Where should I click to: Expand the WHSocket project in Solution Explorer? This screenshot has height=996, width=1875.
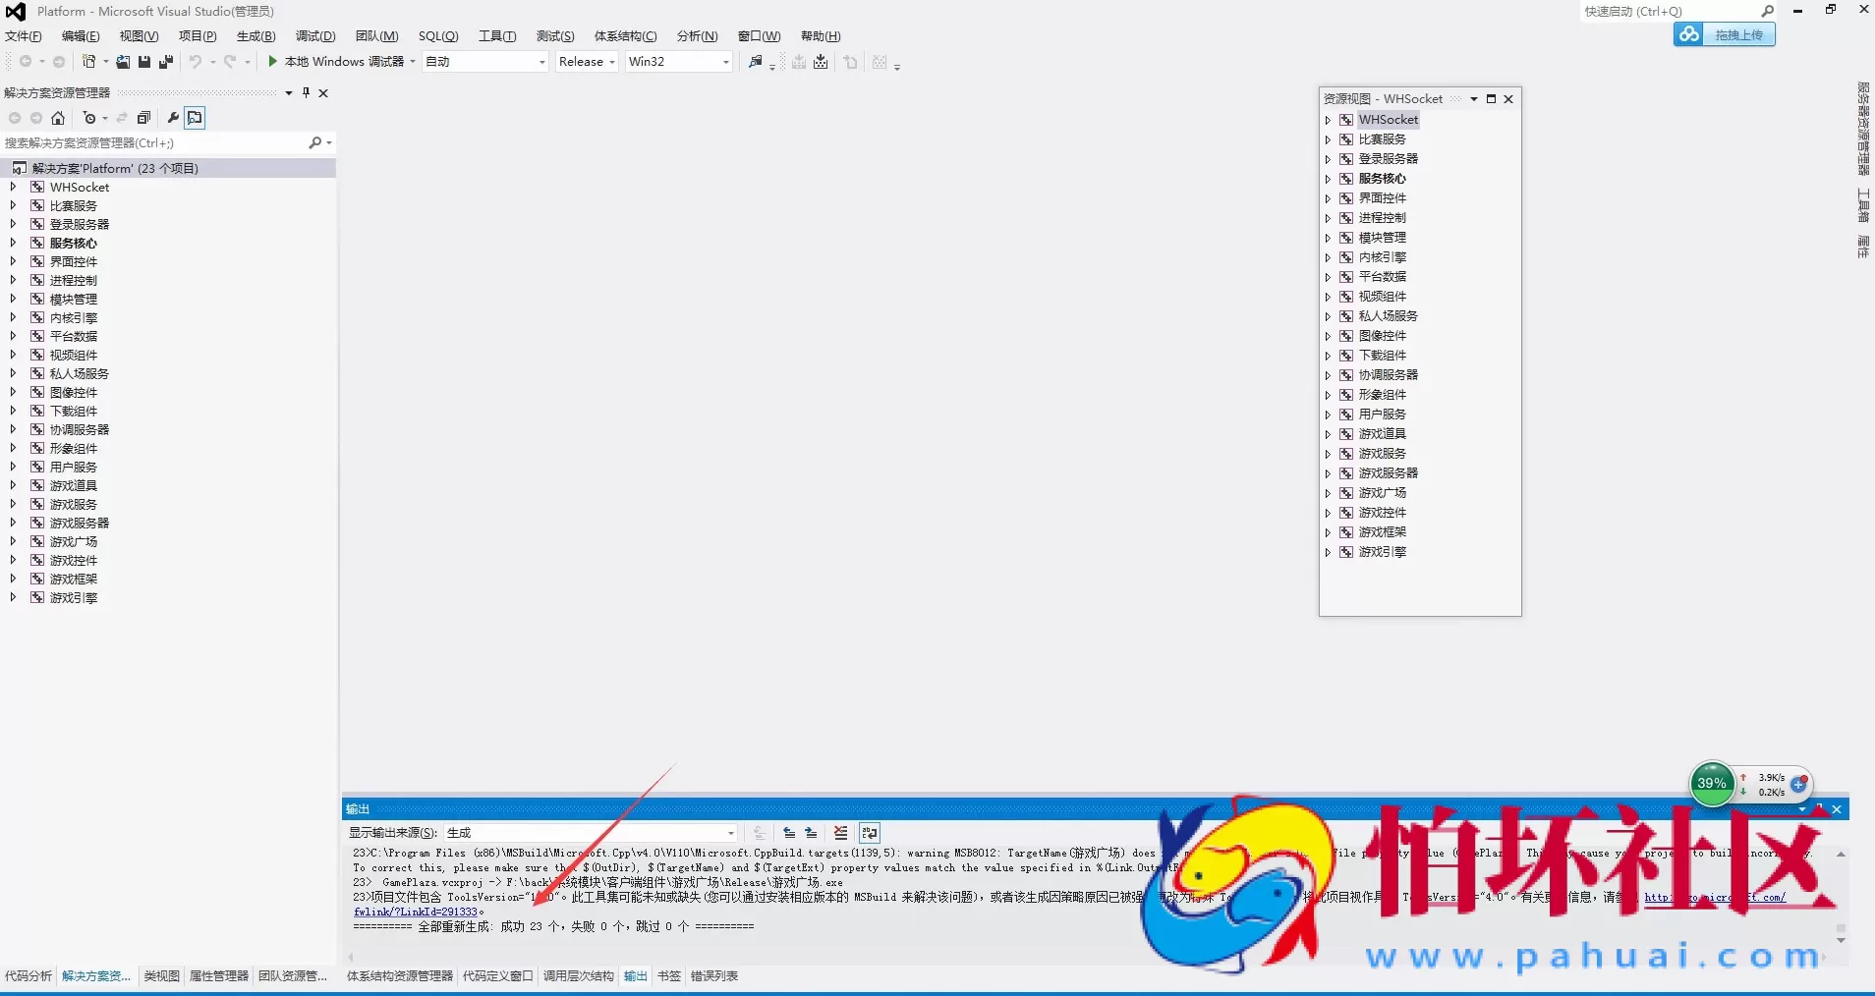click(x=13, y=187)
